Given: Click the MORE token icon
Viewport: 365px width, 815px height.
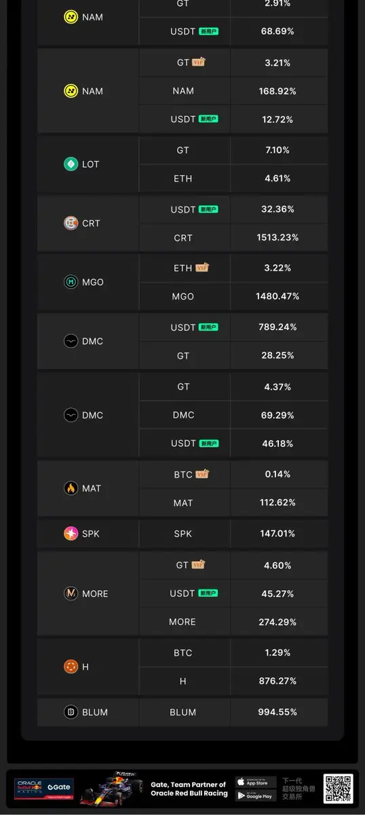Looking at the screenshot, I should (71, 594).
